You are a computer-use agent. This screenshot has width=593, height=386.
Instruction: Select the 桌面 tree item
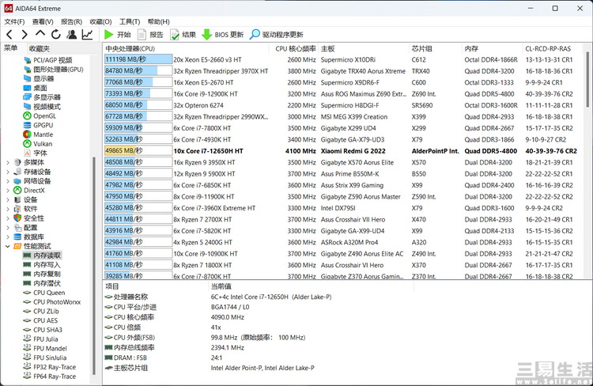(x=40, y=88)
